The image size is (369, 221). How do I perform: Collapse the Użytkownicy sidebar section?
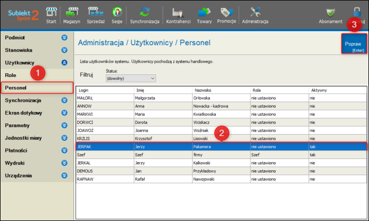click(64, 63)
